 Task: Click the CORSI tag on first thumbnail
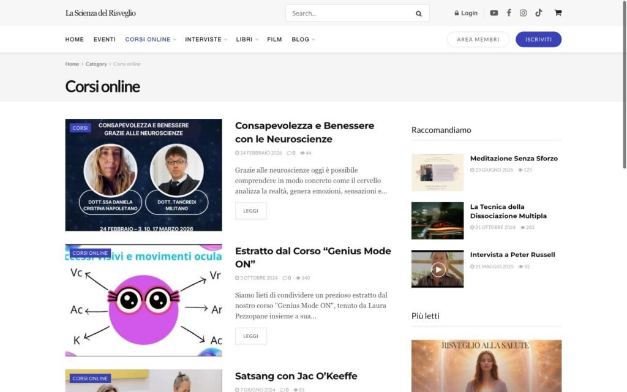pyautogui.click(x=80, y=128)
